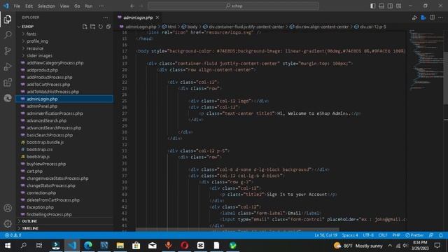Image resolution: width=448 pixels, height=252 pixels.
Task: Open File Explorer from taskbar
Action: tap(120, 246)
